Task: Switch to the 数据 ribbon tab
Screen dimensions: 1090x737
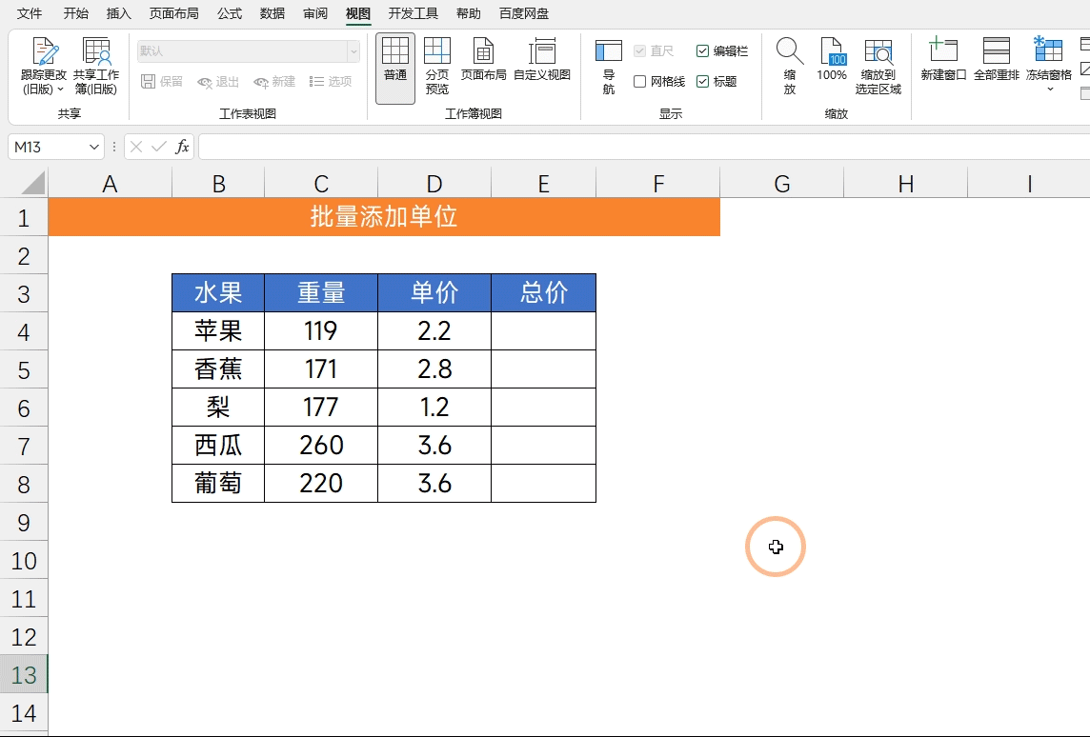Action: [271, 13]
